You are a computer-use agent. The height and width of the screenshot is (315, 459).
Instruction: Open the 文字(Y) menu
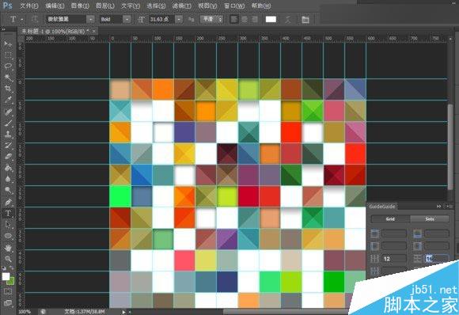coord(131,6)
